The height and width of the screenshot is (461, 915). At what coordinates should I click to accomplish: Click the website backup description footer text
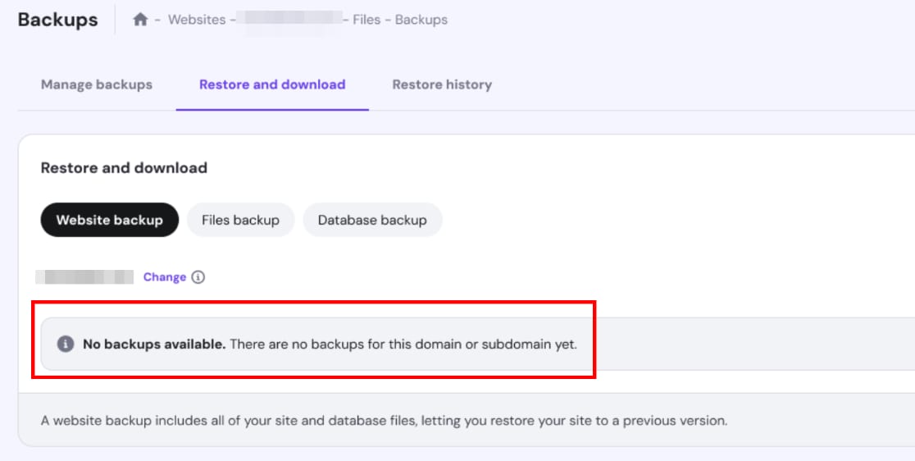384,421
